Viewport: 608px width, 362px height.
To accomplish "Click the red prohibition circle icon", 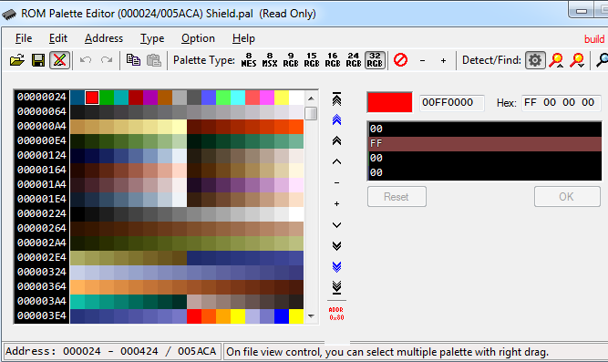I will point(400,60).
